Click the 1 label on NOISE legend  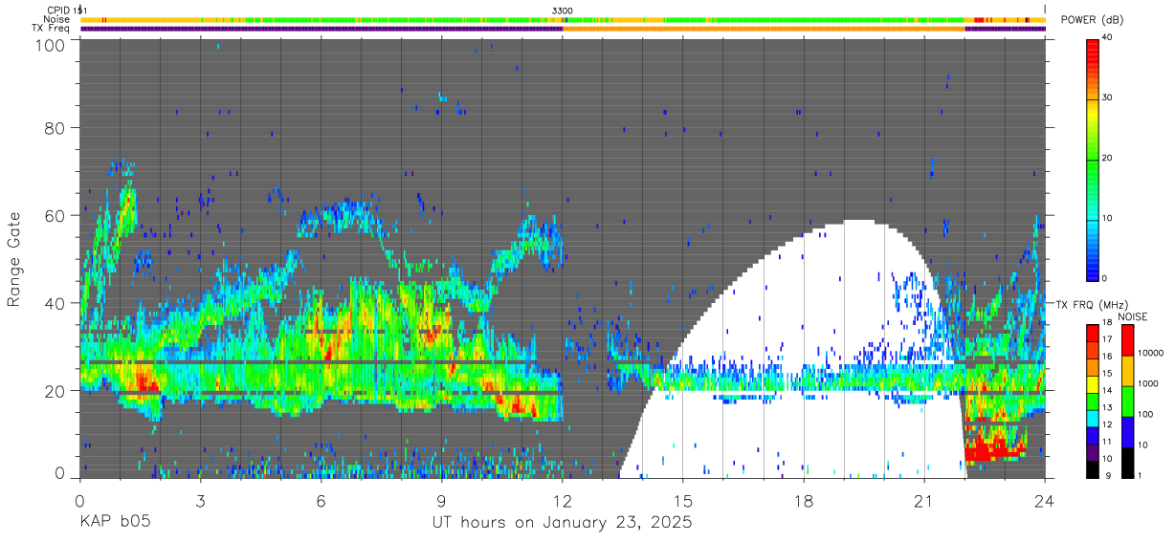(1142, 474)
